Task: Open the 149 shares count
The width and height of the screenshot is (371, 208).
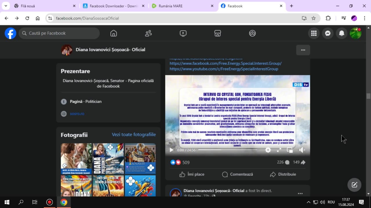Action: 299,162
